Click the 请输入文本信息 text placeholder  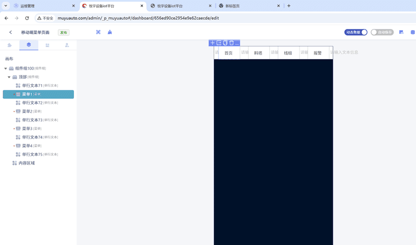pyautogui.click(x=344, y=52)
